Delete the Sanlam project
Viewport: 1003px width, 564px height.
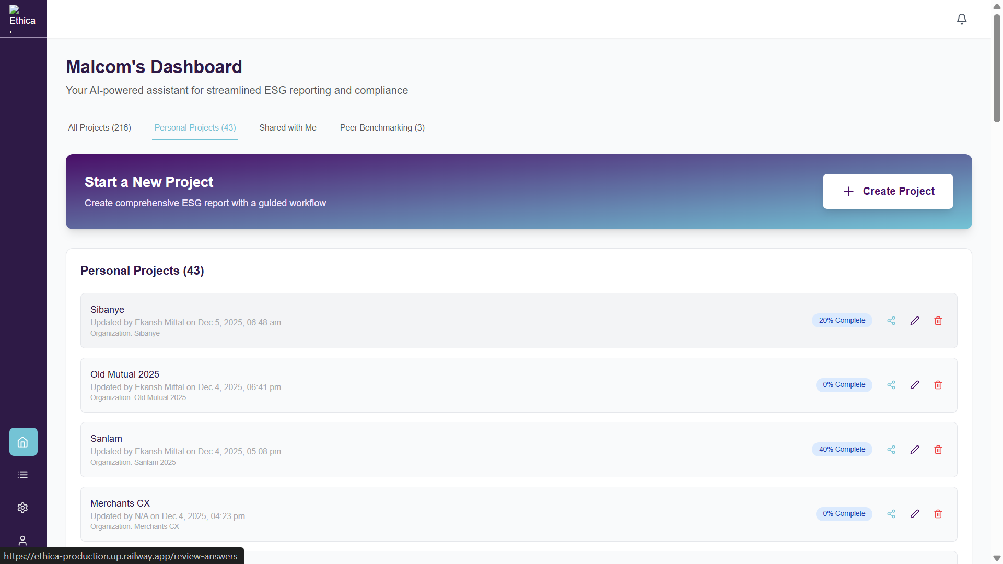[x=938, y=450]
